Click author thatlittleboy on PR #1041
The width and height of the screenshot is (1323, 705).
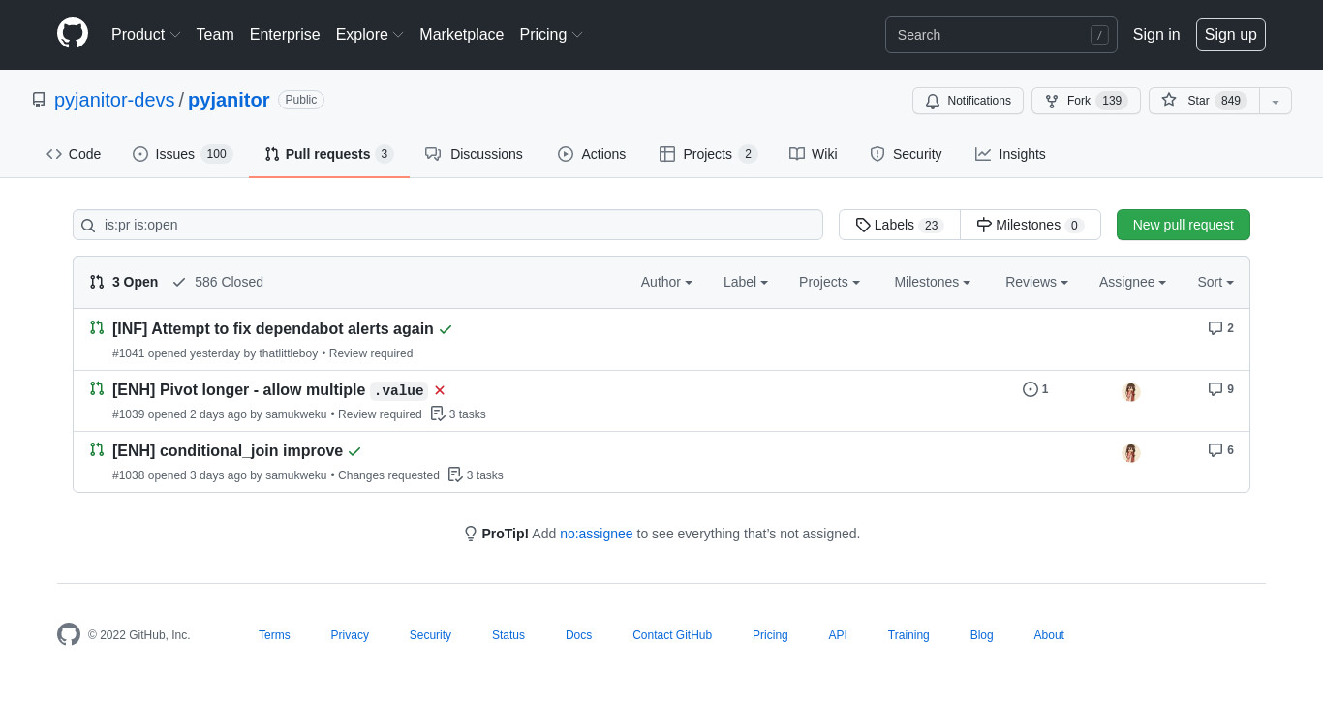288,353
